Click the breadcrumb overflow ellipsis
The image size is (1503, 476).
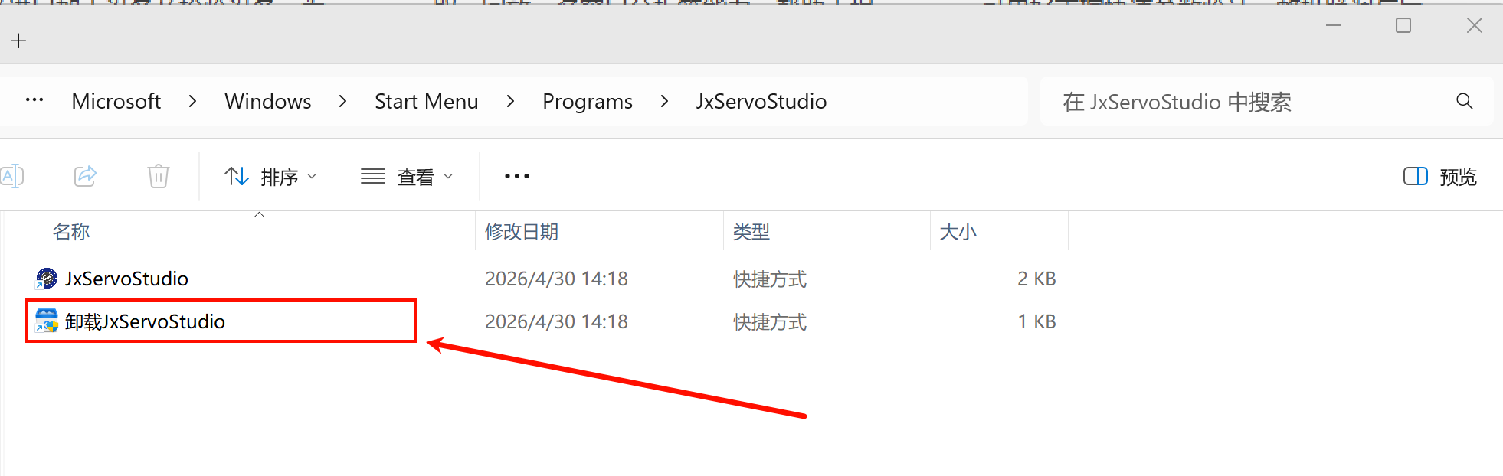click(x=34, y=100)
